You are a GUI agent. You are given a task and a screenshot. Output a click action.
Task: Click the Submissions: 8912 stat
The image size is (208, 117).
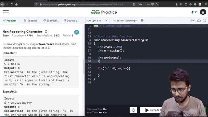click(x=48, y=35)
